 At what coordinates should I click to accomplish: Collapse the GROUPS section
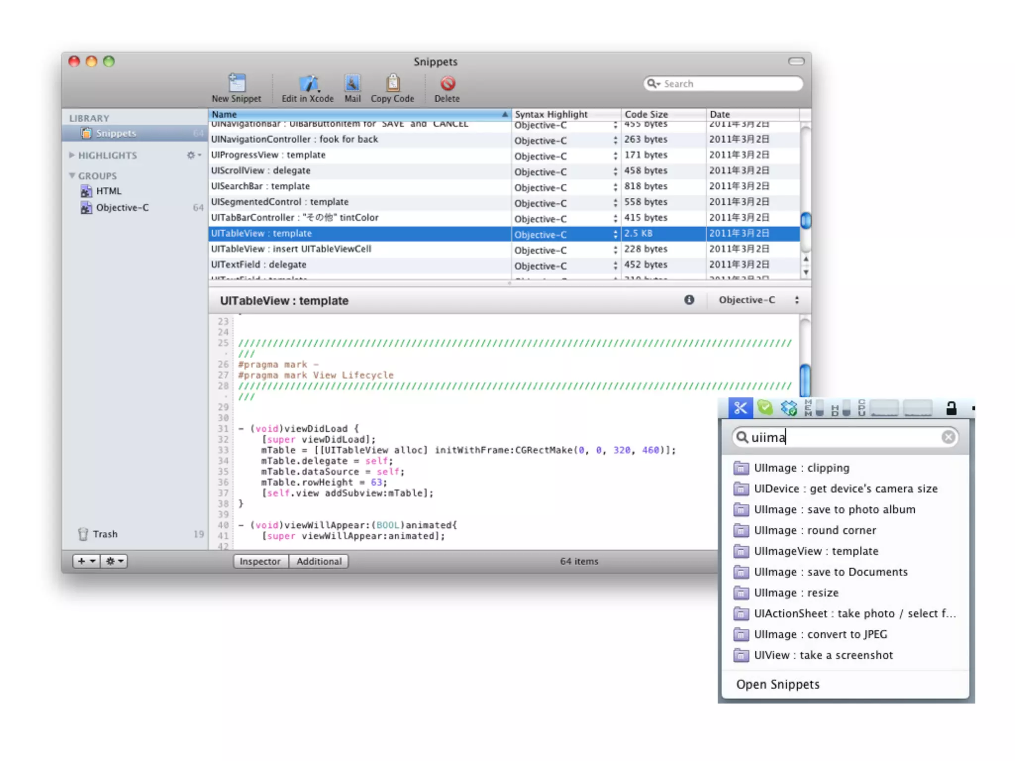72,175
